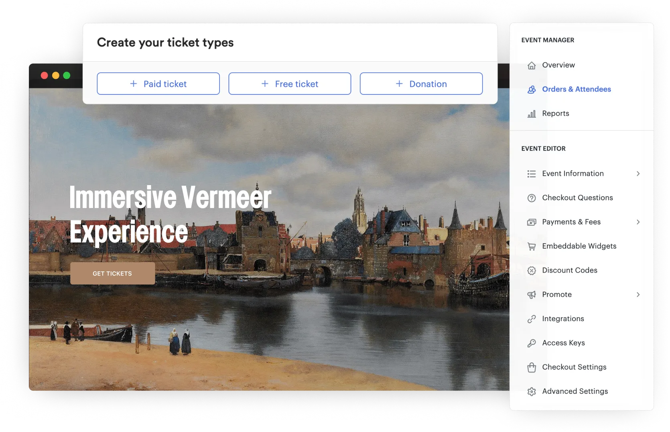Click the GET TICKETS button
670x432 pixels.
[113, 273]
